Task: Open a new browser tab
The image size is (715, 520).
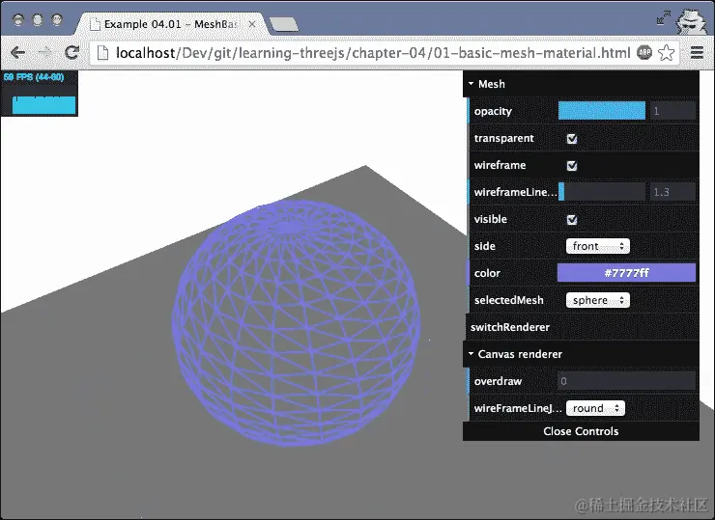Action: click(x=284, y=24)
